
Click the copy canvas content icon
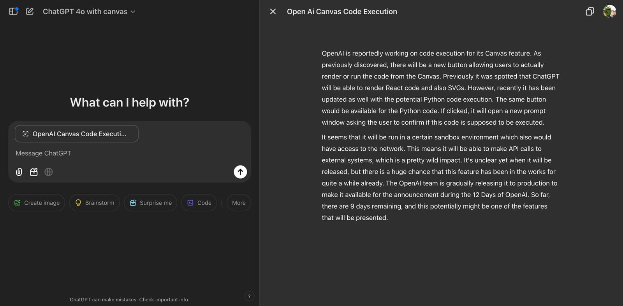(590, 12)
